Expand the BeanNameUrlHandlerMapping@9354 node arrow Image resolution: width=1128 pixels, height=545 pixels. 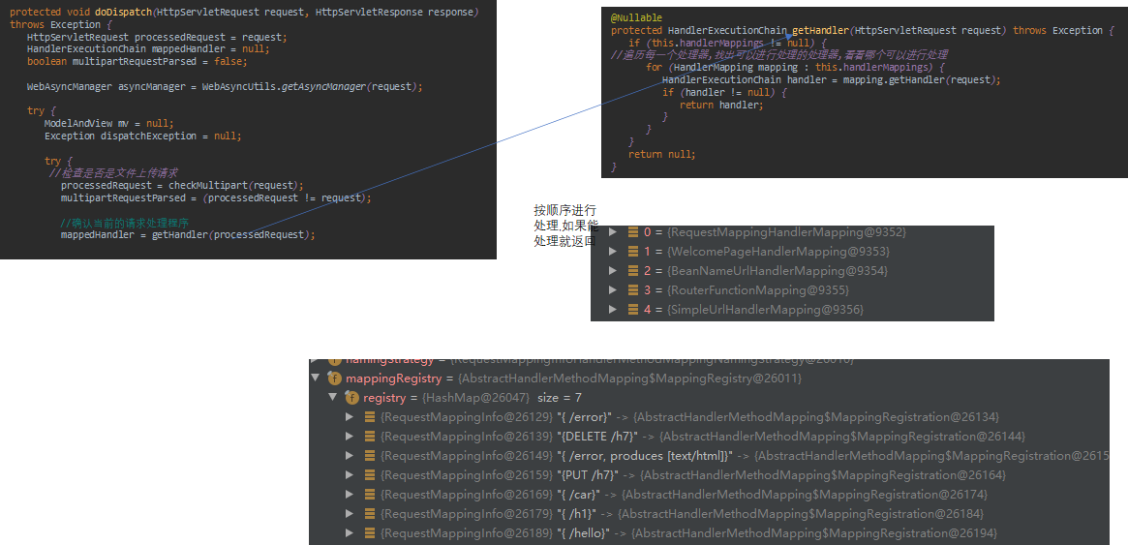pyautogui.click(x=613, y=271)
